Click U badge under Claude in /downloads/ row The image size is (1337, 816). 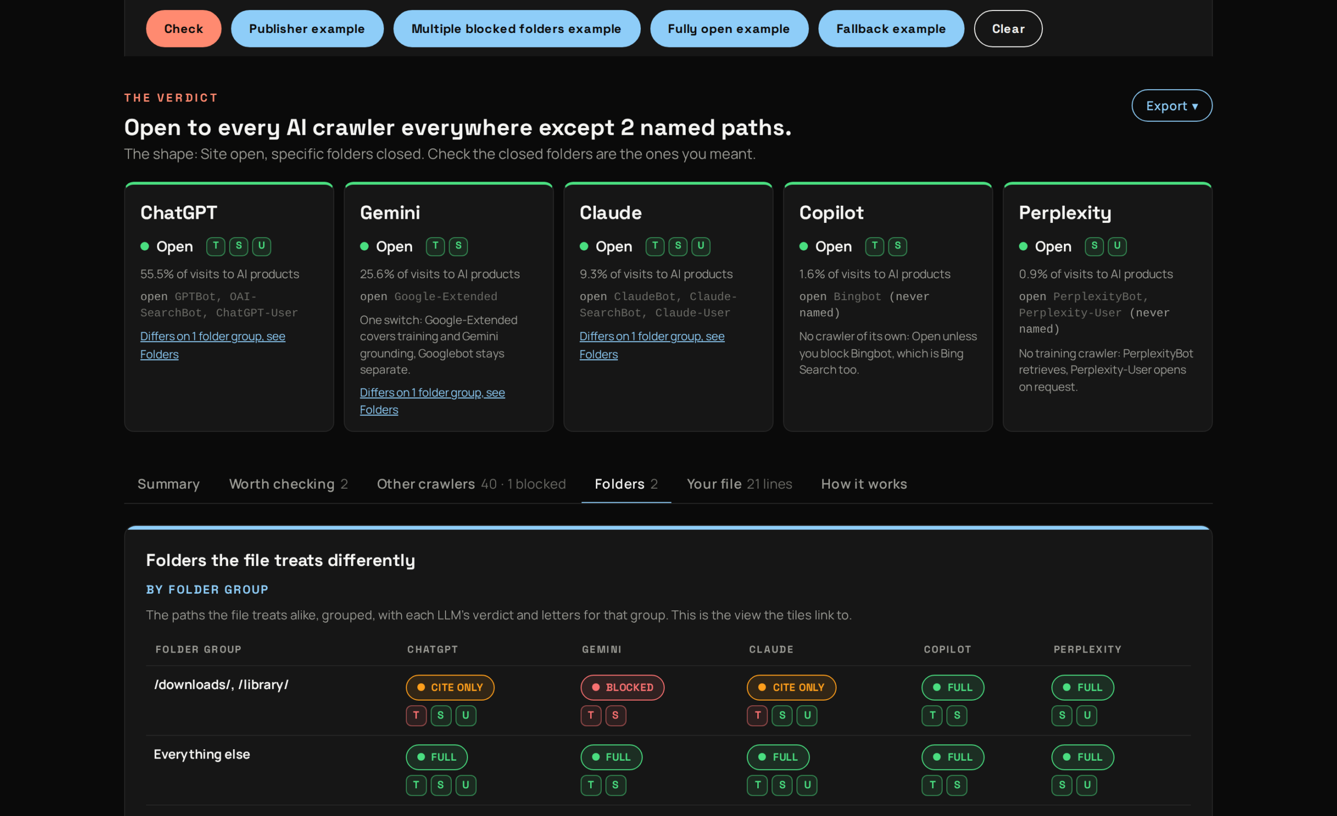(x=807, y=715)
